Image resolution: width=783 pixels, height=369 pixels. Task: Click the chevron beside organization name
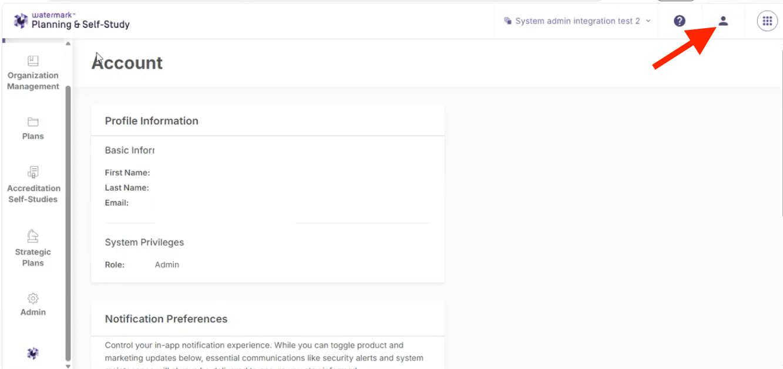[x=648, y=21]
